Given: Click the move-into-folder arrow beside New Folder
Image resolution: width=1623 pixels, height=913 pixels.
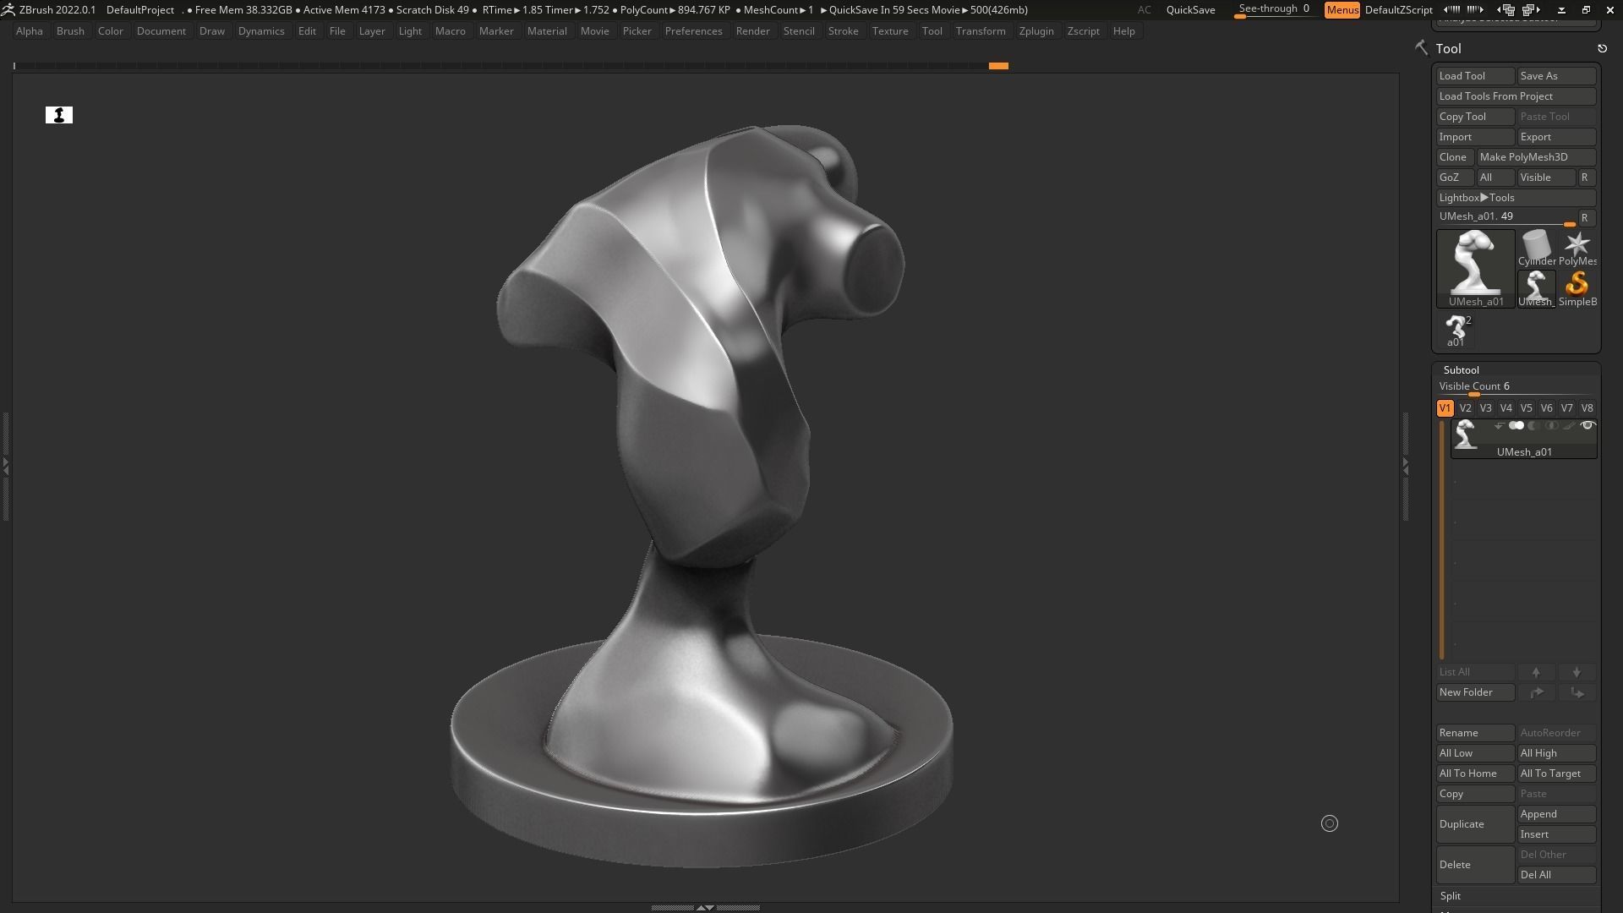Looking at the screenshot, I should point(1537,692).
